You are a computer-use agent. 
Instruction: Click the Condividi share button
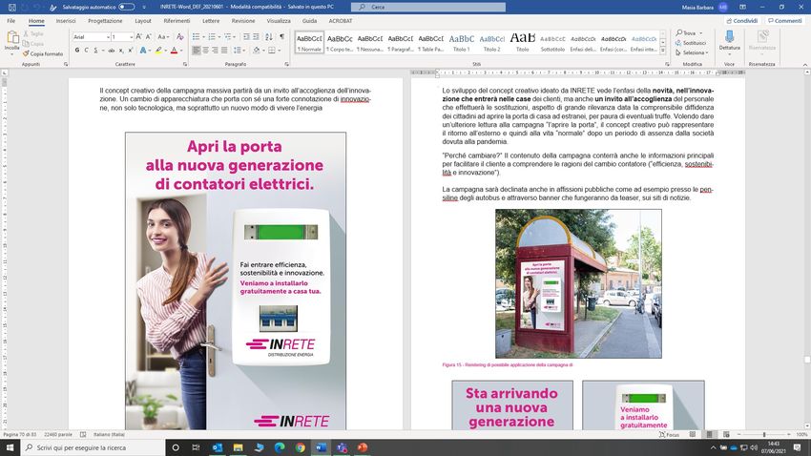coord(743,20)
